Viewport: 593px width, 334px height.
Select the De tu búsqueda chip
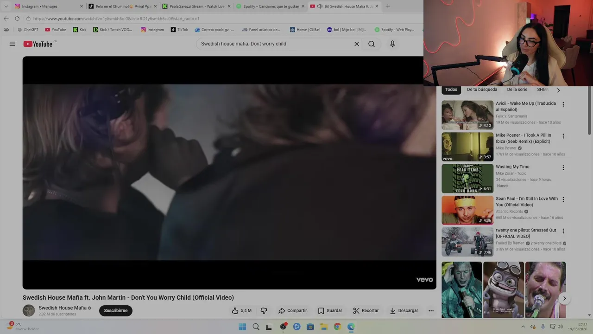click(x=482, y=90)
